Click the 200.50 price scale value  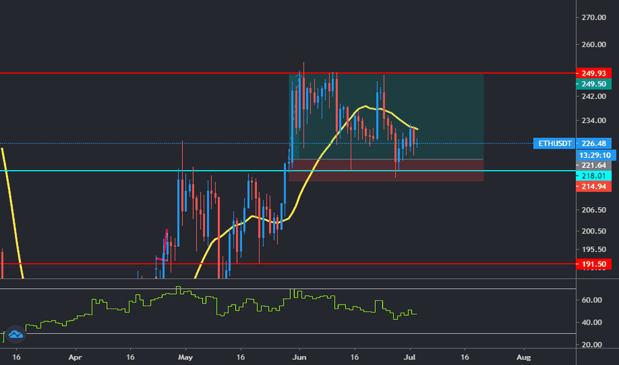[x=593, y=231]
